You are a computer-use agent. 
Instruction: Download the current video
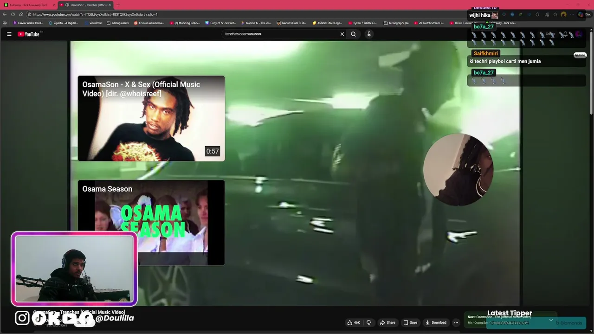(436, 322)
